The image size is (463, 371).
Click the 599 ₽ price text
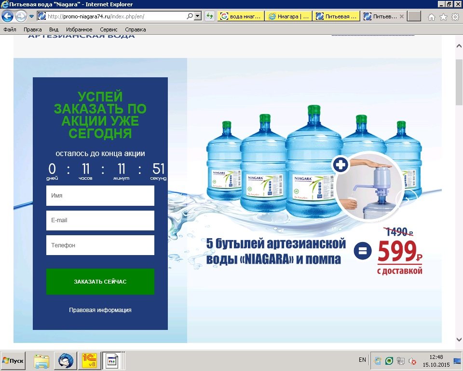click(400, 251)
